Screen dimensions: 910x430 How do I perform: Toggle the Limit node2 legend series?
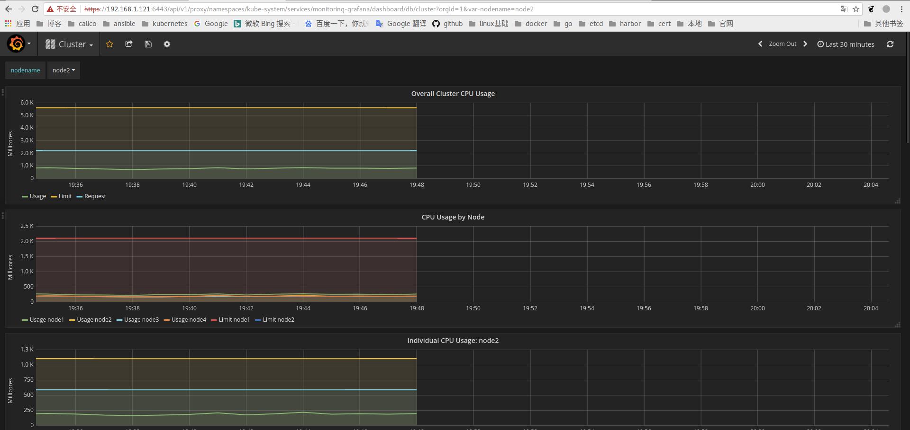[274, 320]
